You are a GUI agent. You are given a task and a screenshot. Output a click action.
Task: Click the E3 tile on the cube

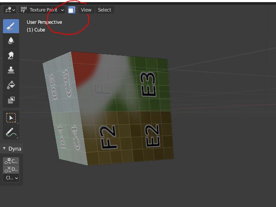[x=150, y=83]
